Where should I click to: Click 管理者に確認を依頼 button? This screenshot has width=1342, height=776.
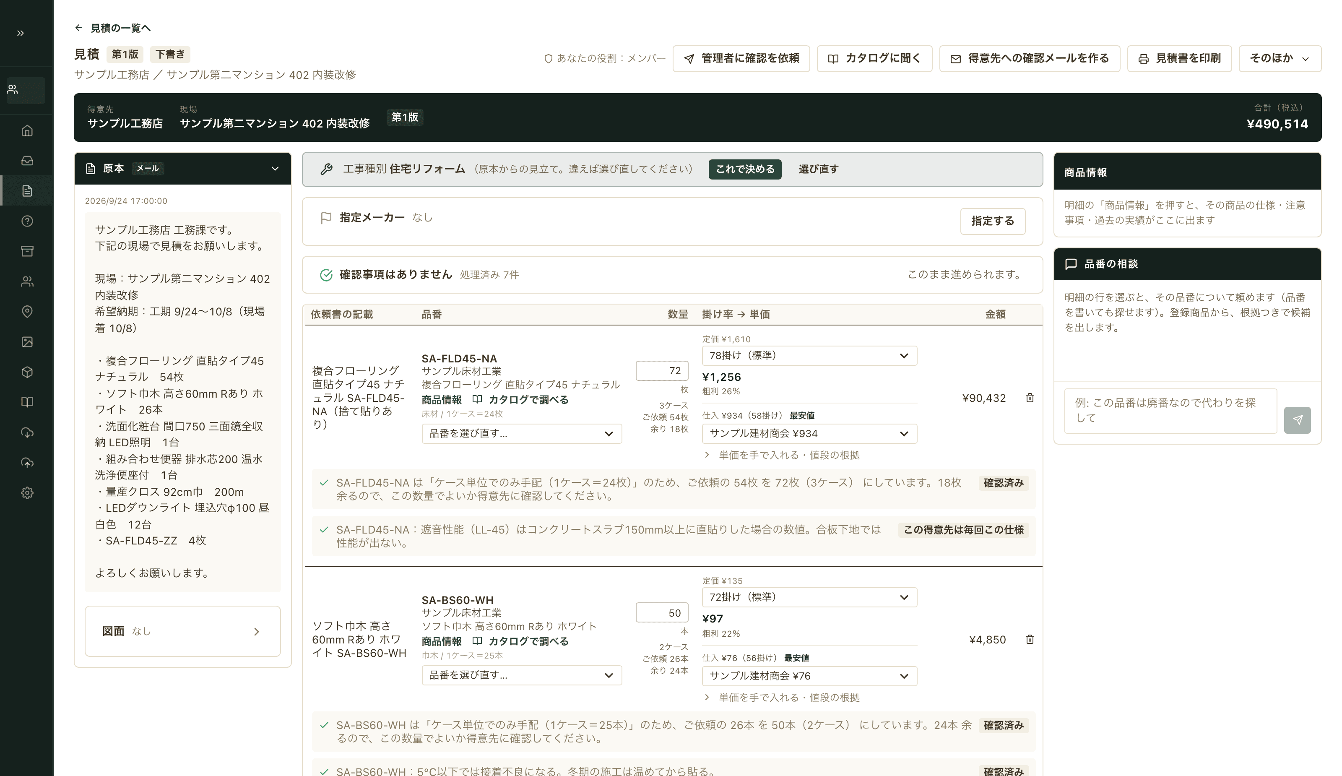[x=741, y=59]
